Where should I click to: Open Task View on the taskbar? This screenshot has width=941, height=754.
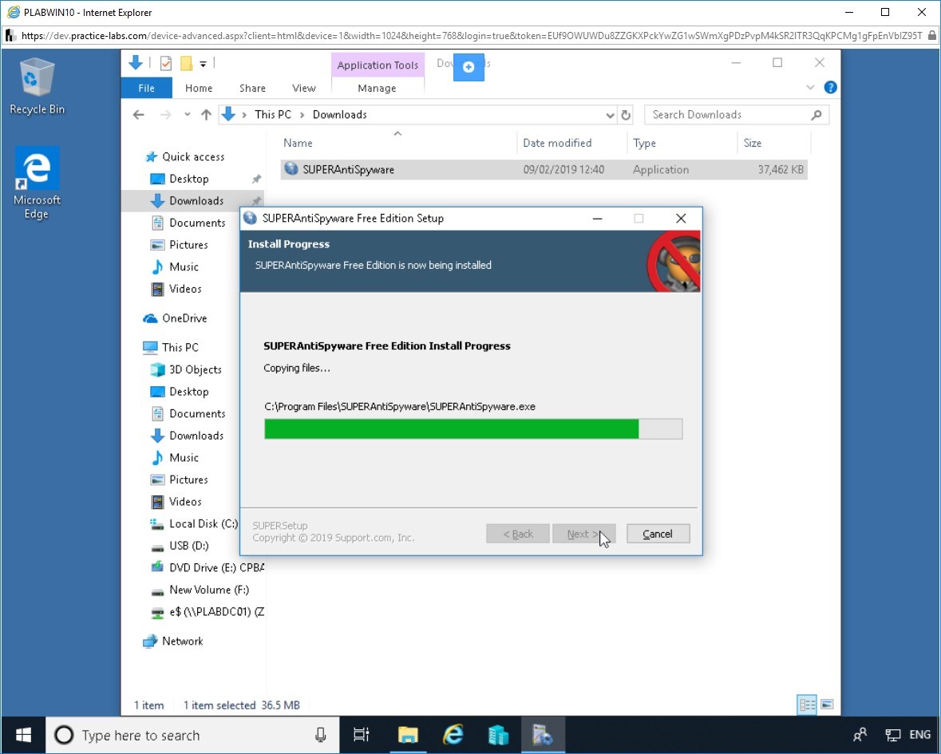(x=362, y=735)
